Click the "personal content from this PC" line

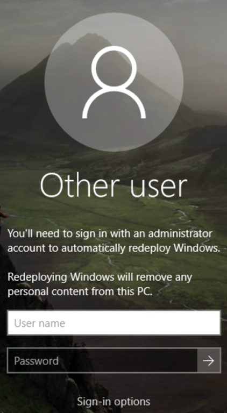click(80, 292)
